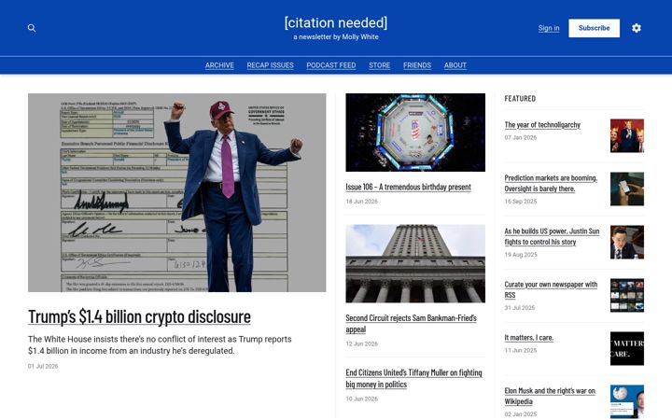Open the Trump dancing feature image
This screenshot has width=672, height=420.
coord(177,192)
